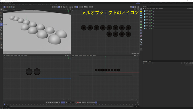Open Tags menu in Object Manager

pyautogui.click(x=157, y=9)
